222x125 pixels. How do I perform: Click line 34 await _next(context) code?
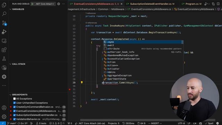[105, 100]
